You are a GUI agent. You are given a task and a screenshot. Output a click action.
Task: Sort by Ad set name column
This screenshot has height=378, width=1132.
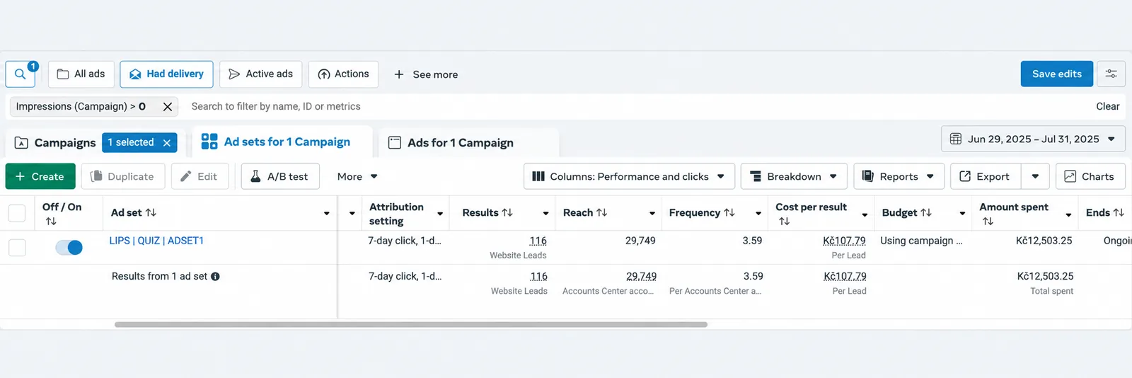coord(151,212)
